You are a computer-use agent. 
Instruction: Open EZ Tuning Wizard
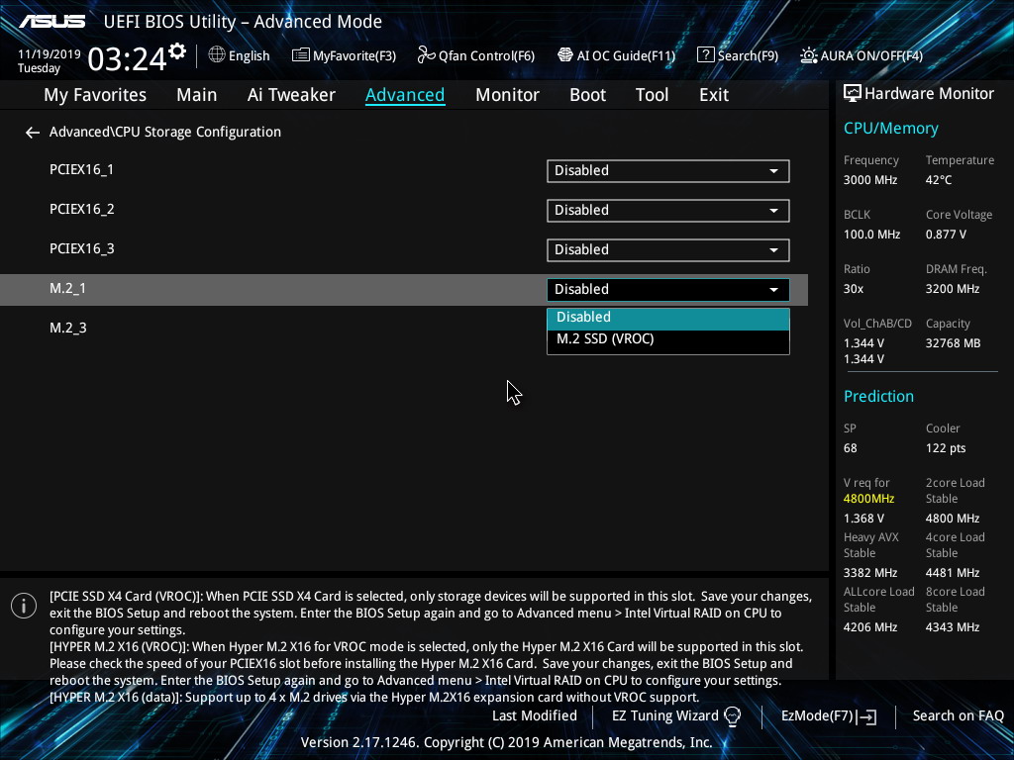(x=675, y=716)
